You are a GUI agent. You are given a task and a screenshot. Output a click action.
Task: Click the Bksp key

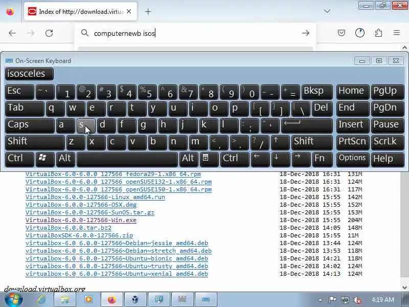coord(317,92)
